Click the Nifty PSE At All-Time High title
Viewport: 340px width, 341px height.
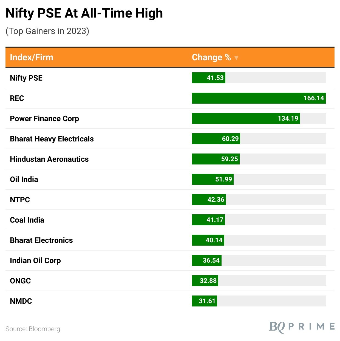click(84, 13)
